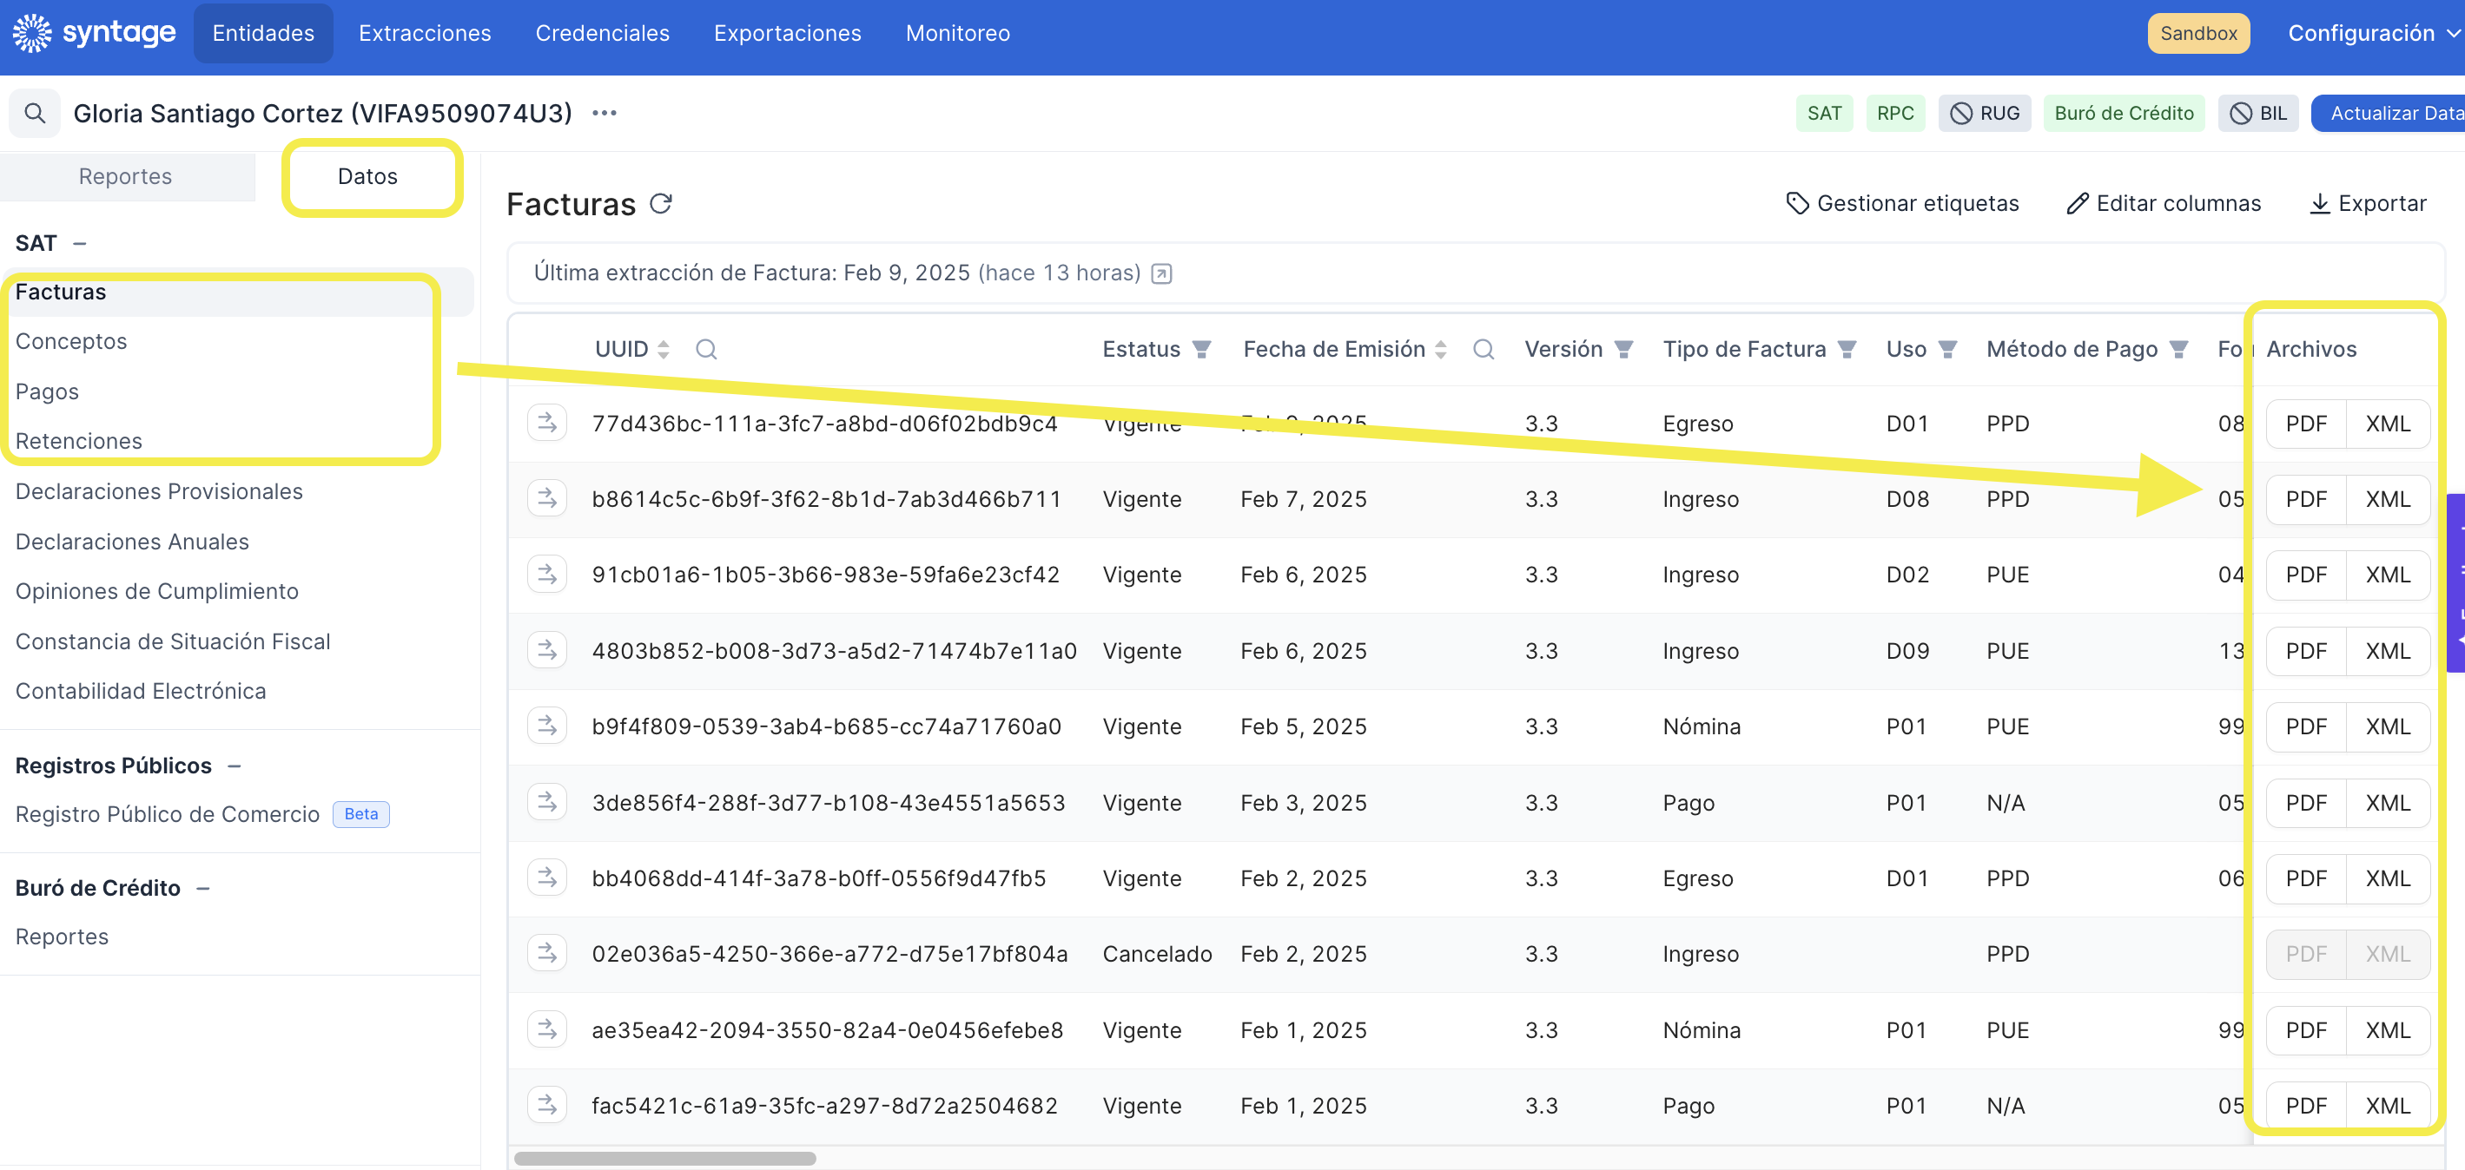Click the Buró de Crédito badge
This screenshot has height=1170, width=2465.
tap(2124, 113)
